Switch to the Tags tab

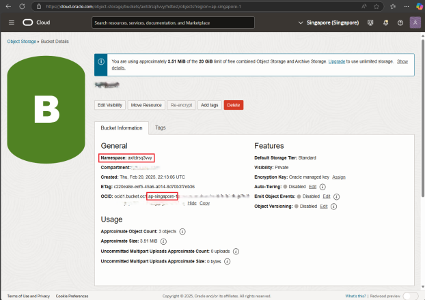(160, 128)
